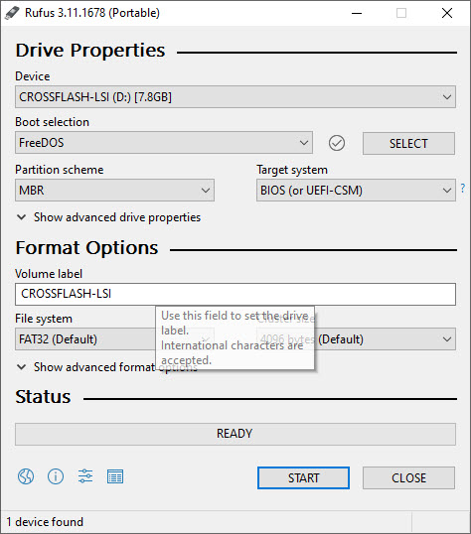This screenshot has width=471, height=534.
Task: Click the CLOSE button
Action: tap(408, 477)
